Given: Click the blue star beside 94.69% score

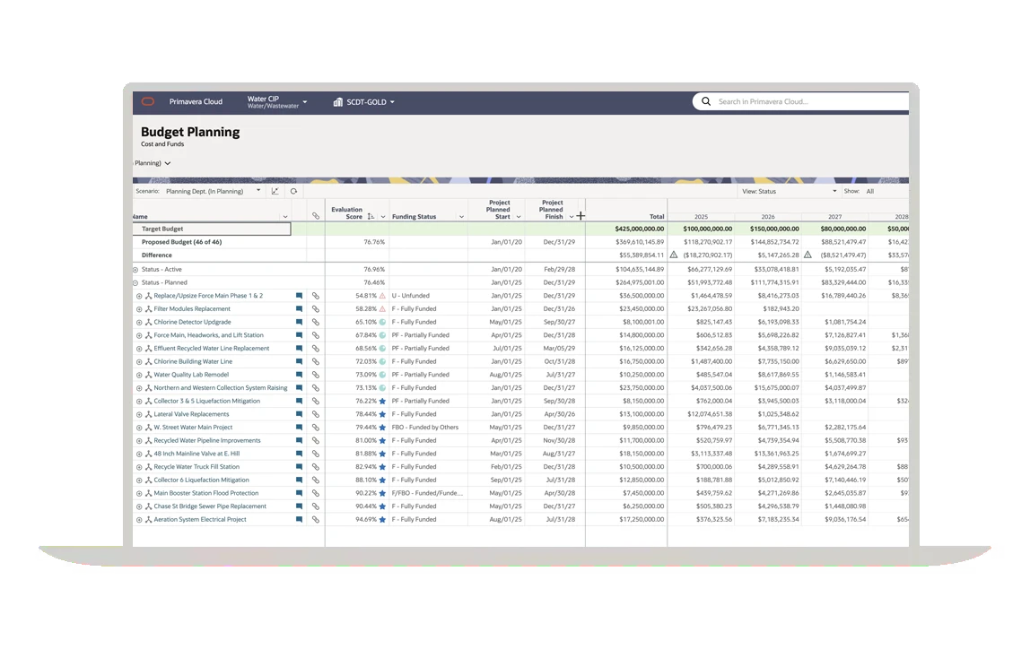Looking at the screenshot, I should [x=382, y=519].
